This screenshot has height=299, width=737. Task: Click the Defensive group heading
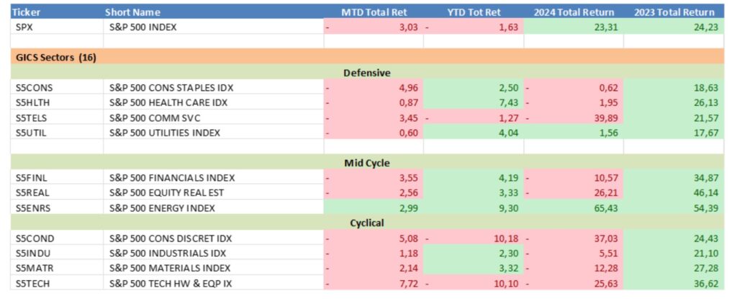tap(367, 73)
